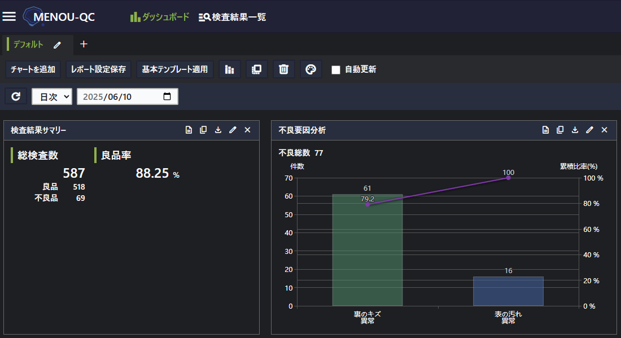Screen dimensions: 621x338
Task: Click the trash delete icon in toolbar
Action: 284,69
